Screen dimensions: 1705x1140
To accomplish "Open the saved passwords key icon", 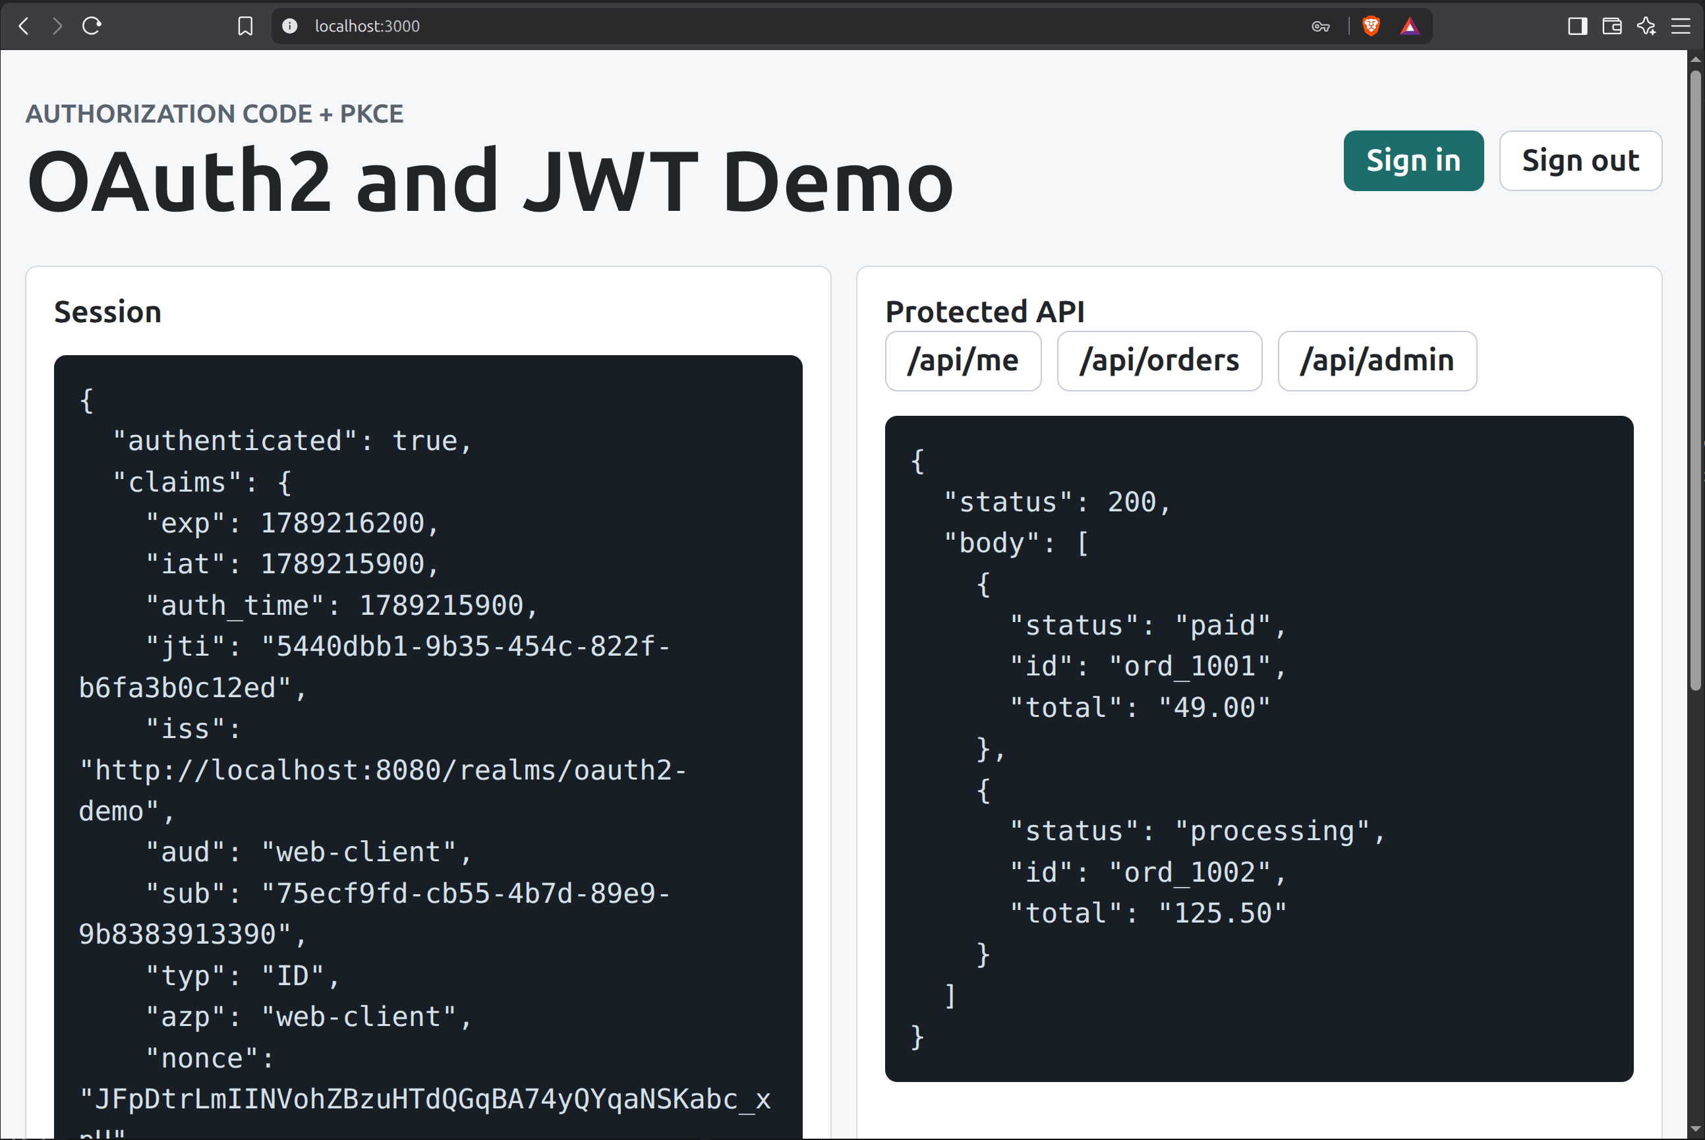I will pyautogui.click(x=1320, y=27).
